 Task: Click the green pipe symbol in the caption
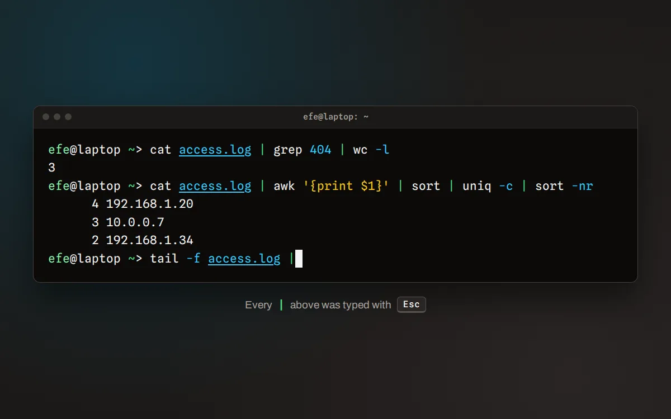(x=281, y=305)
